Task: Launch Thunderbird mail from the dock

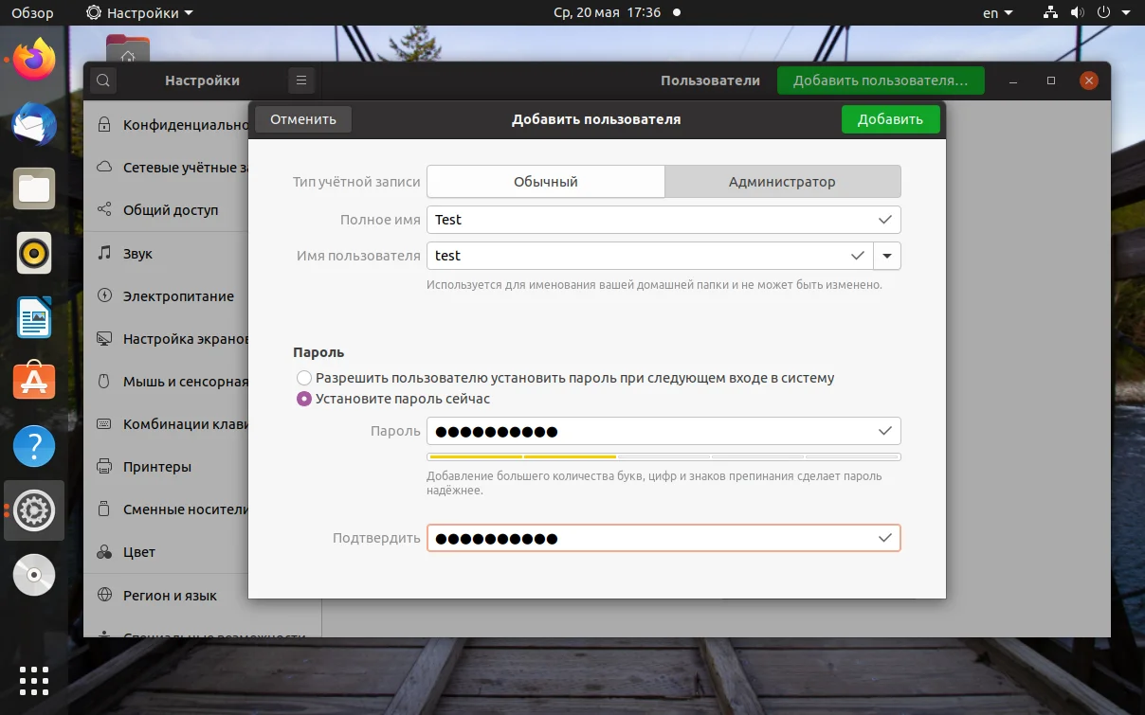Action: pyautogui.click(x=34, y=124)
